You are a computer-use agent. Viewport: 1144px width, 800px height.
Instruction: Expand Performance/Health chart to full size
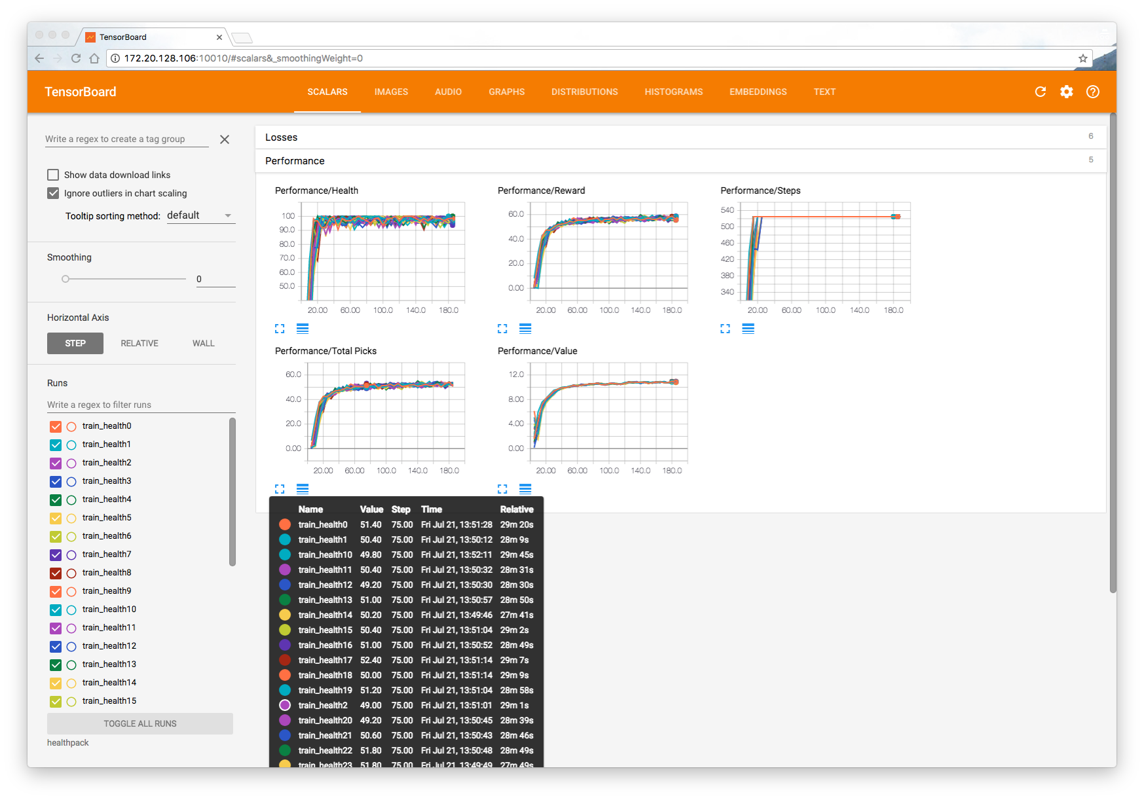tap(280, 328)
